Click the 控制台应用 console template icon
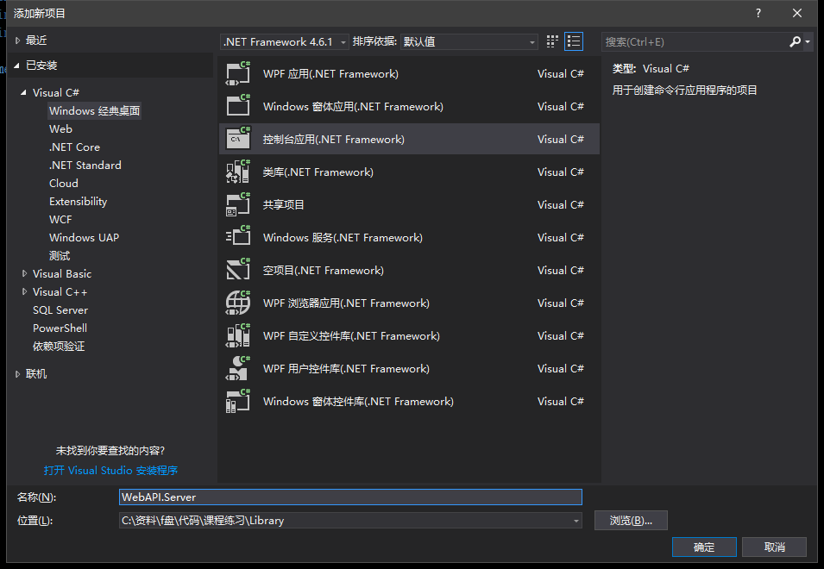The image size is (824, 569). tap(238, 139)
